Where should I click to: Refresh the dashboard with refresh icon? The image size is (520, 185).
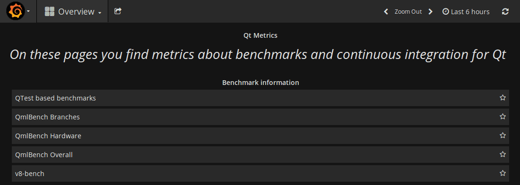505,12
